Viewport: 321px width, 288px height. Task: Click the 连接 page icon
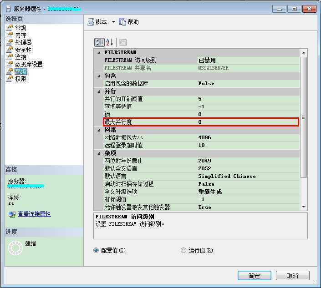(10, 57)
